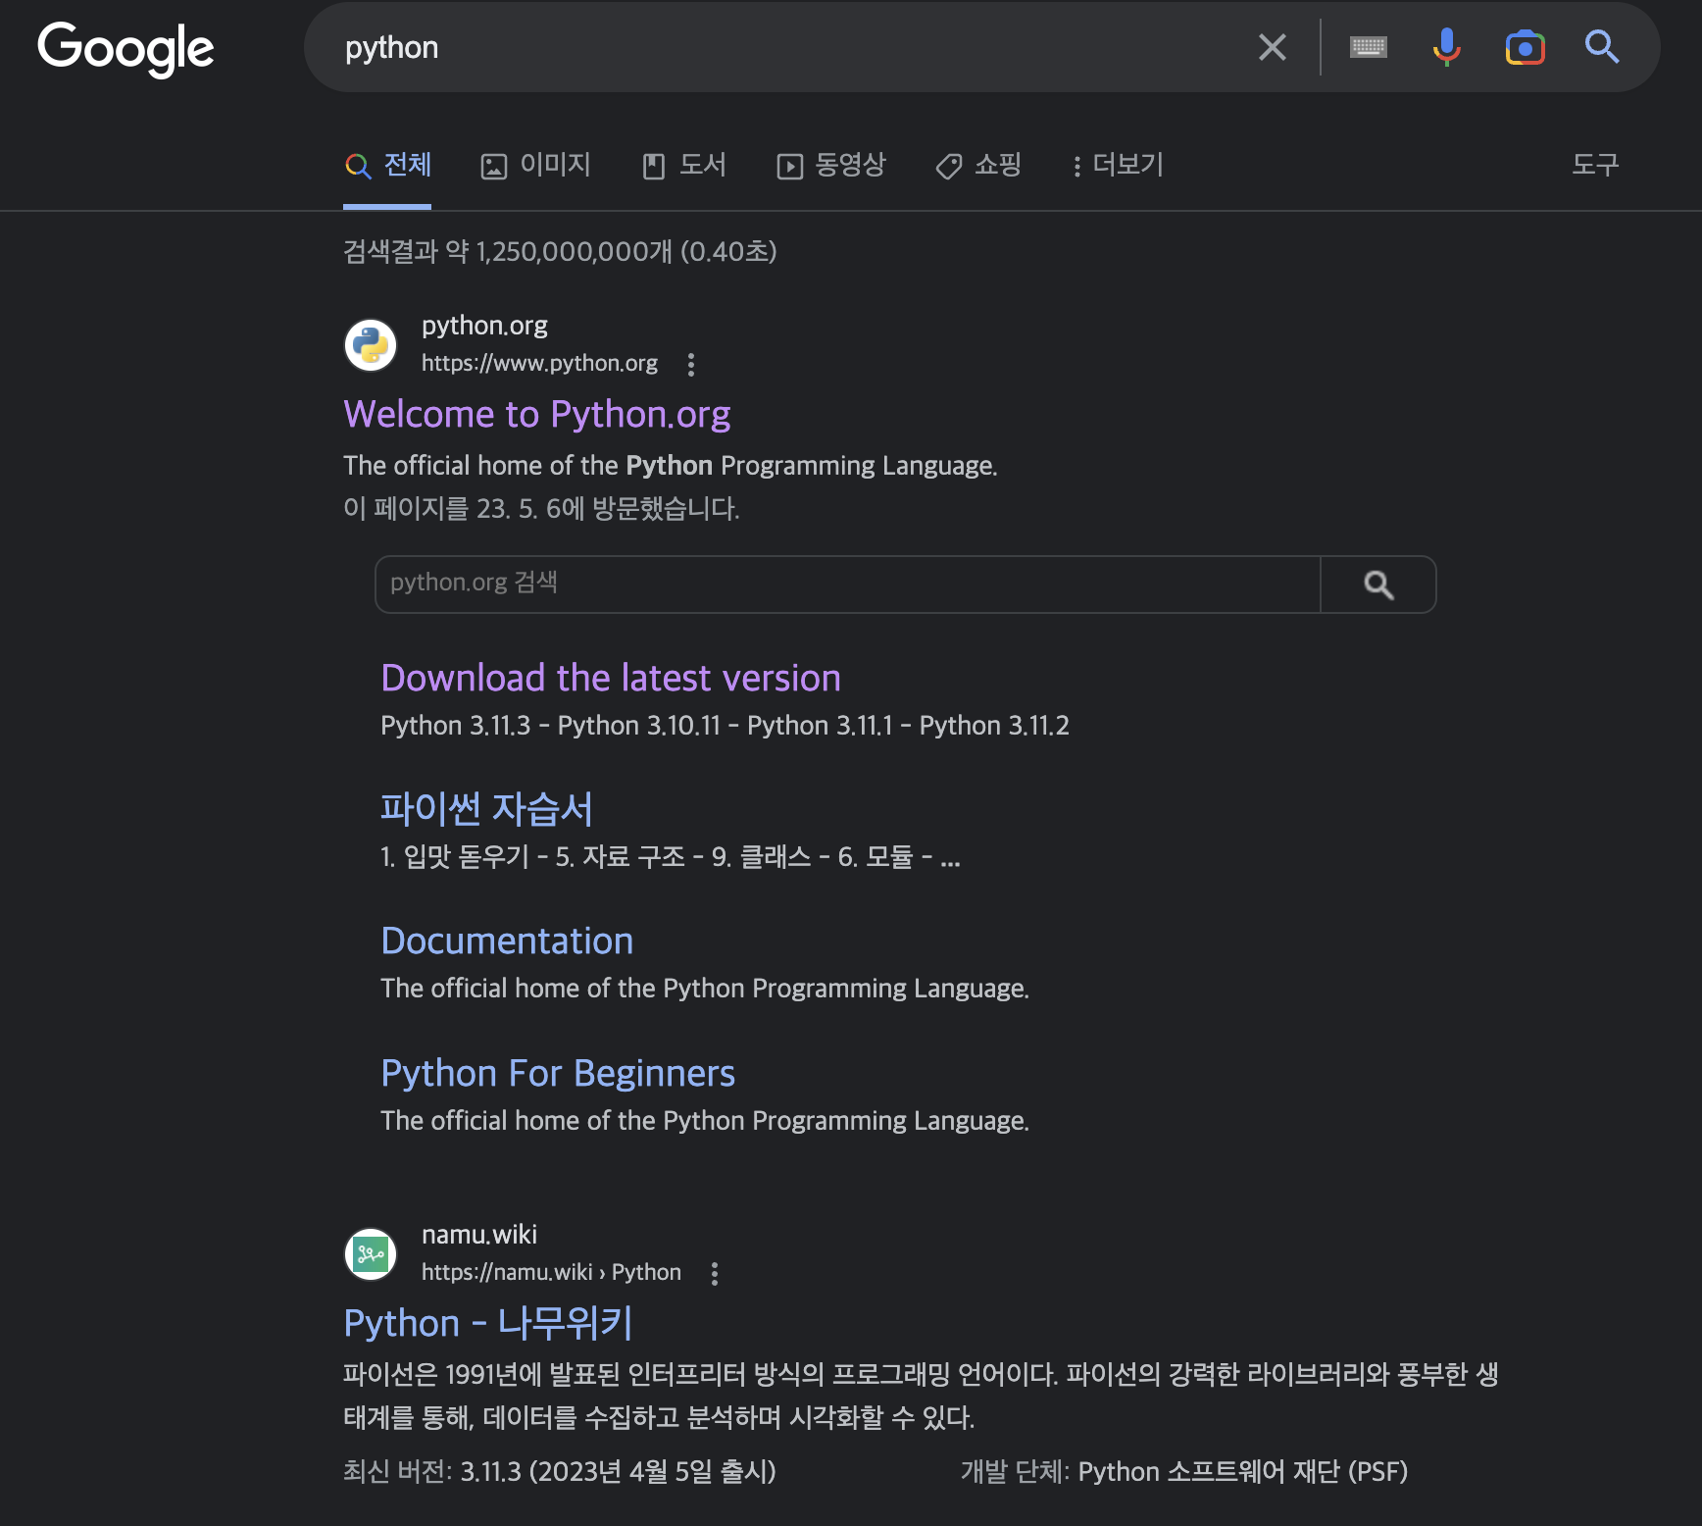Switch to the 도서 tab
The width and height of the screenshot is (1702, 1526).
[684, 165]
